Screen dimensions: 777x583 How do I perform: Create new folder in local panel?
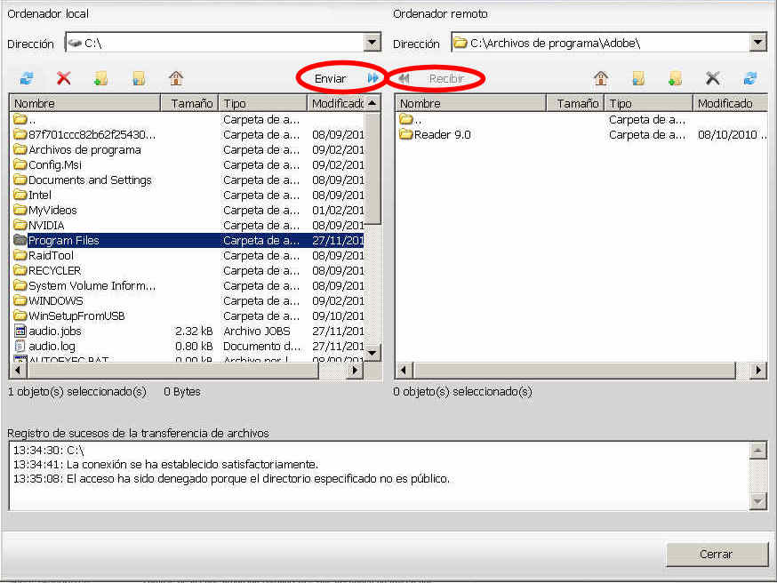pyautogui.click(x=101, y=78)
